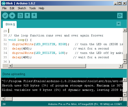Click the board info in status bar
The image size is (128, 107).
click(x=85, y=104)
